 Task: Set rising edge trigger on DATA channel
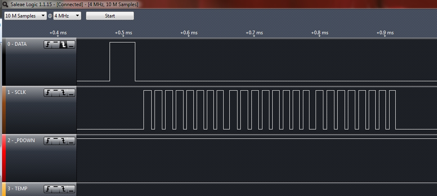[48, 44]
